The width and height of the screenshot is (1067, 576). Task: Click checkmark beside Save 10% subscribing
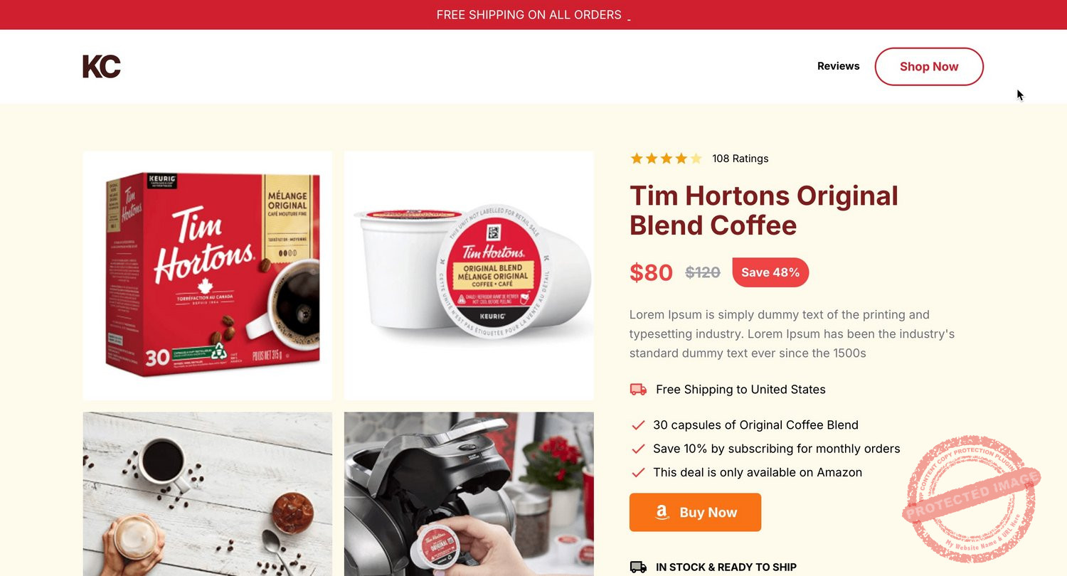(638, 449)
